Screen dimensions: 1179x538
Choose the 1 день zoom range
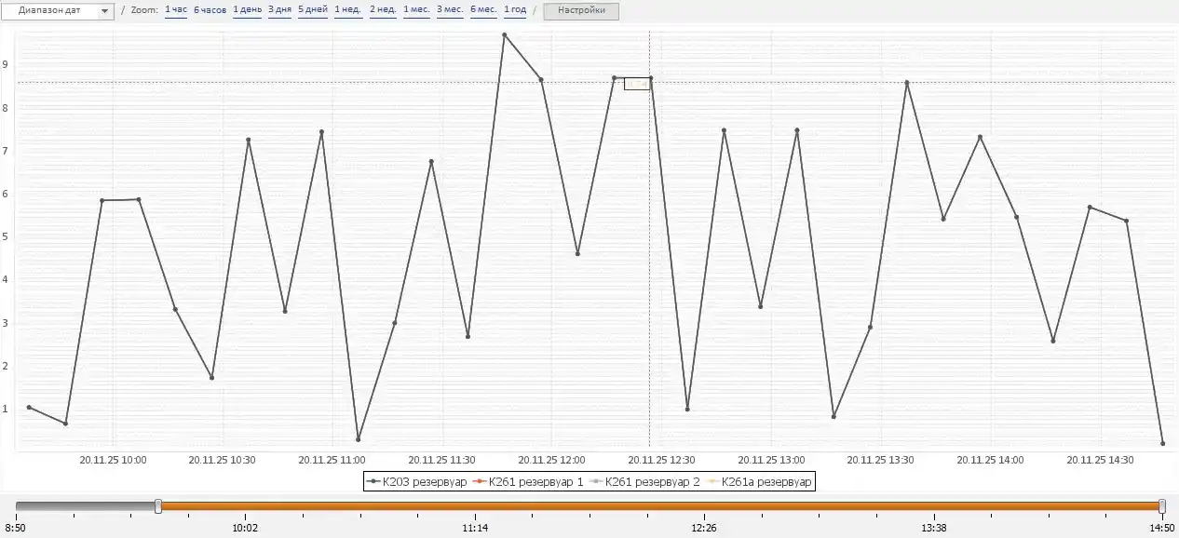247,10
